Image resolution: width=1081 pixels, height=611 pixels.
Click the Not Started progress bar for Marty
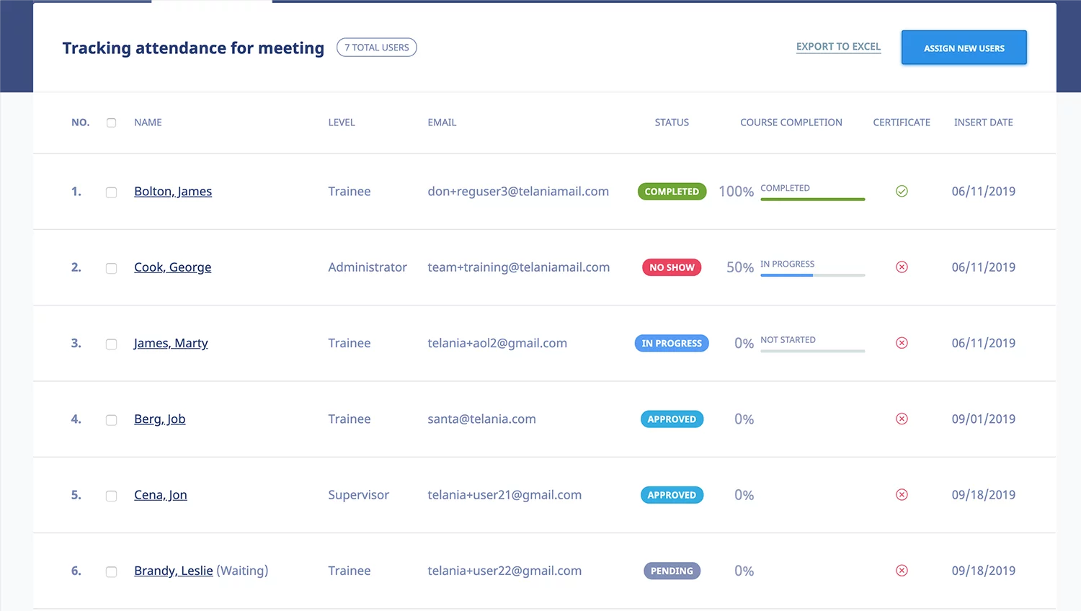click(812, 351)
